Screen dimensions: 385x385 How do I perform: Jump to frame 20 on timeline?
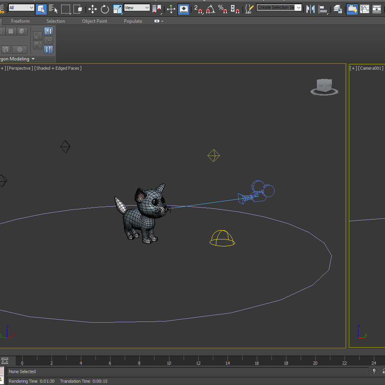(x=315, y=363)
